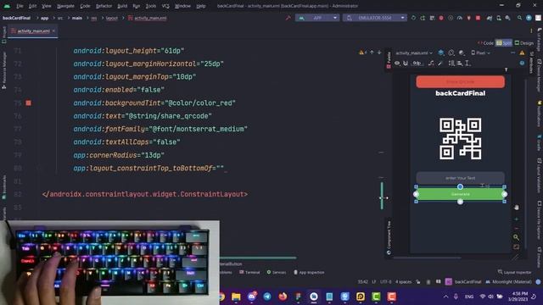Click the editor warnings indicator triangle
543x305 pixels.
point(361,53)
